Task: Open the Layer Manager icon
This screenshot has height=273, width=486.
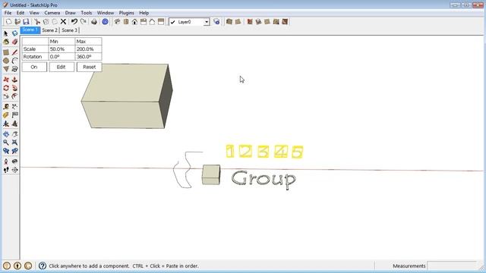Action: pyautogui.click(x=216, y=22)
